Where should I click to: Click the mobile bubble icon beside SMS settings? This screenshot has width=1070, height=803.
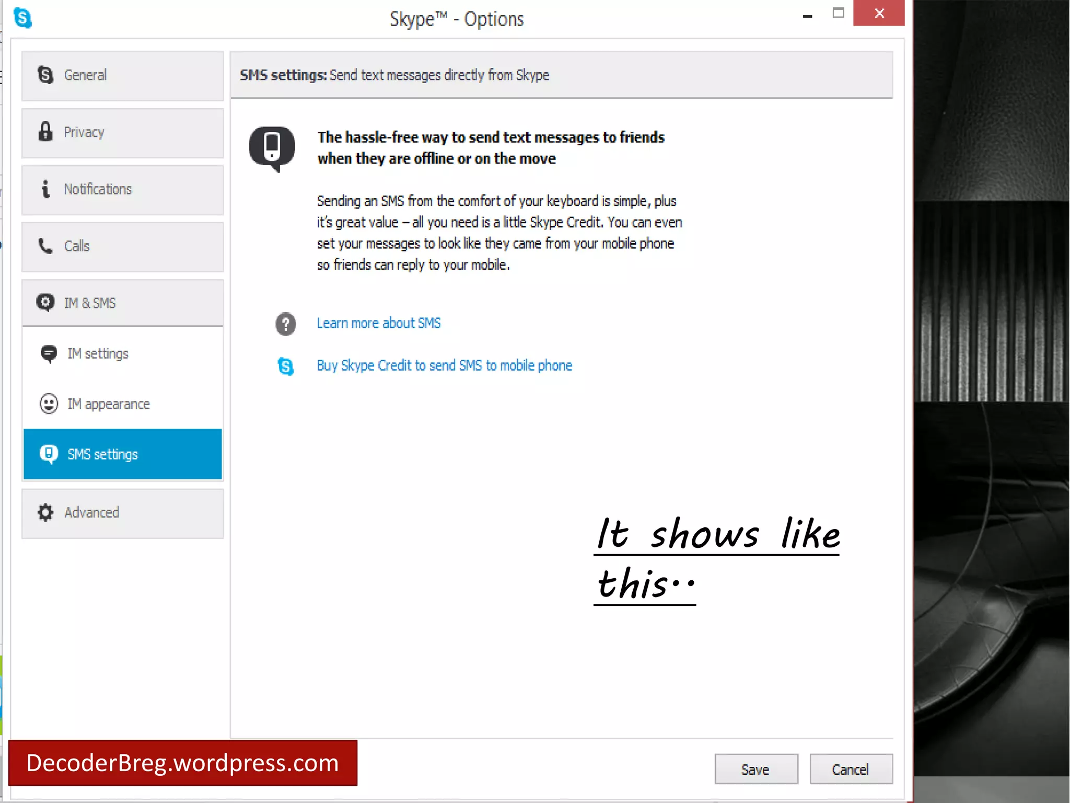[49, 454]
